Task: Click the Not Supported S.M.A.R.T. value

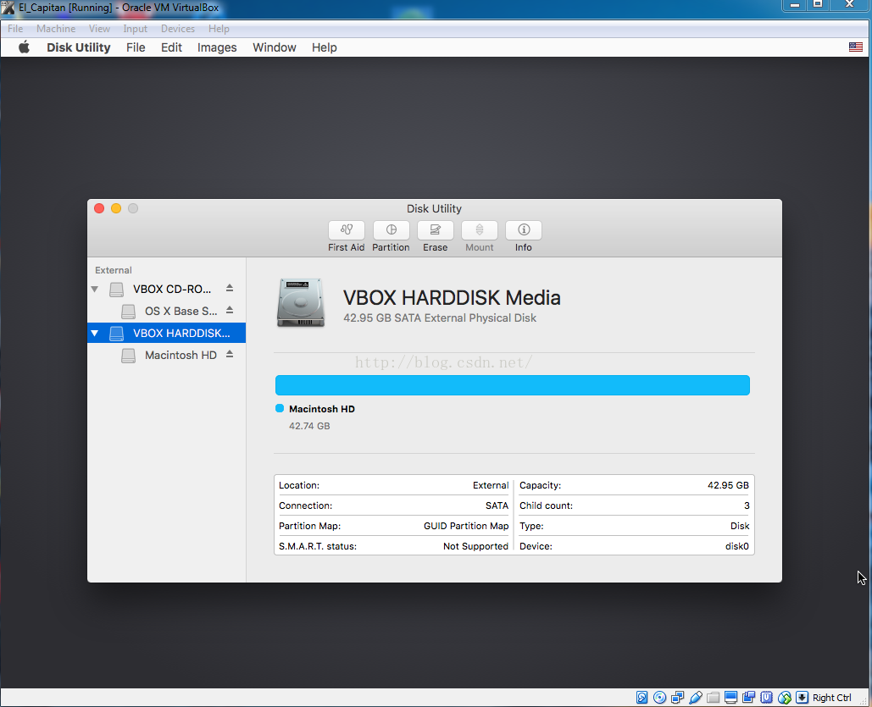Action: (475, 546)
